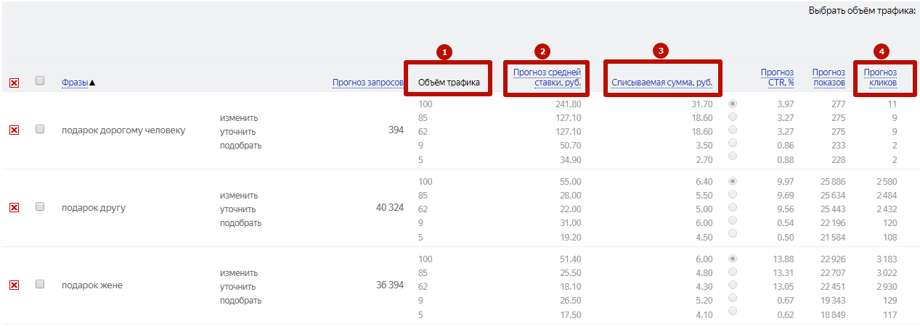Viewport: 920px width, 326px height.
Task: Tick the select-all checkbox in the header
Action: point(40,80)
